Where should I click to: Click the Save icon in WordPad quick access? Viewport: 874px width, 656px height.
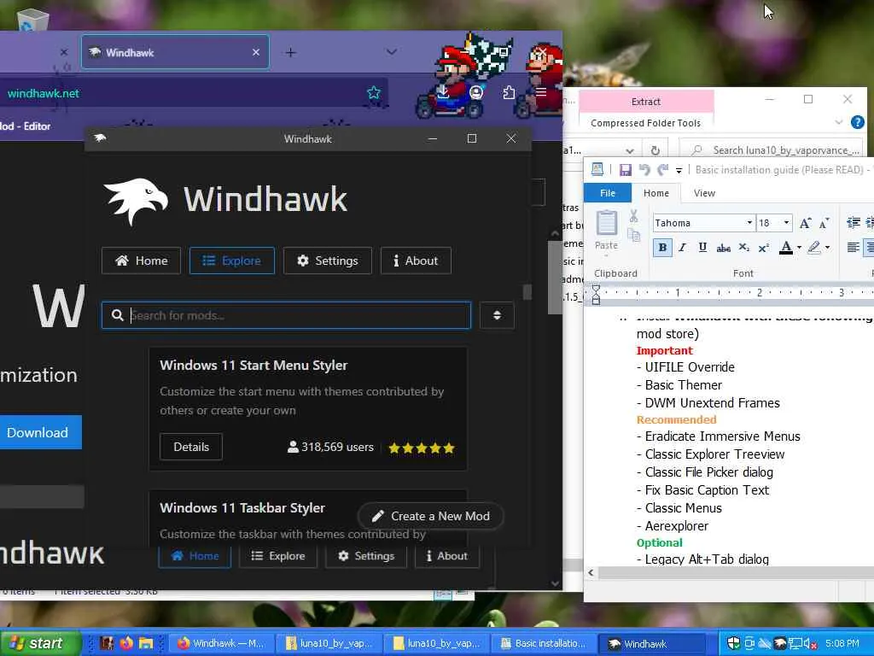pos(626,170)
